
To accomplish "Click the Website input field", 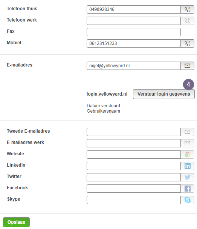I will tap(134, 155).
